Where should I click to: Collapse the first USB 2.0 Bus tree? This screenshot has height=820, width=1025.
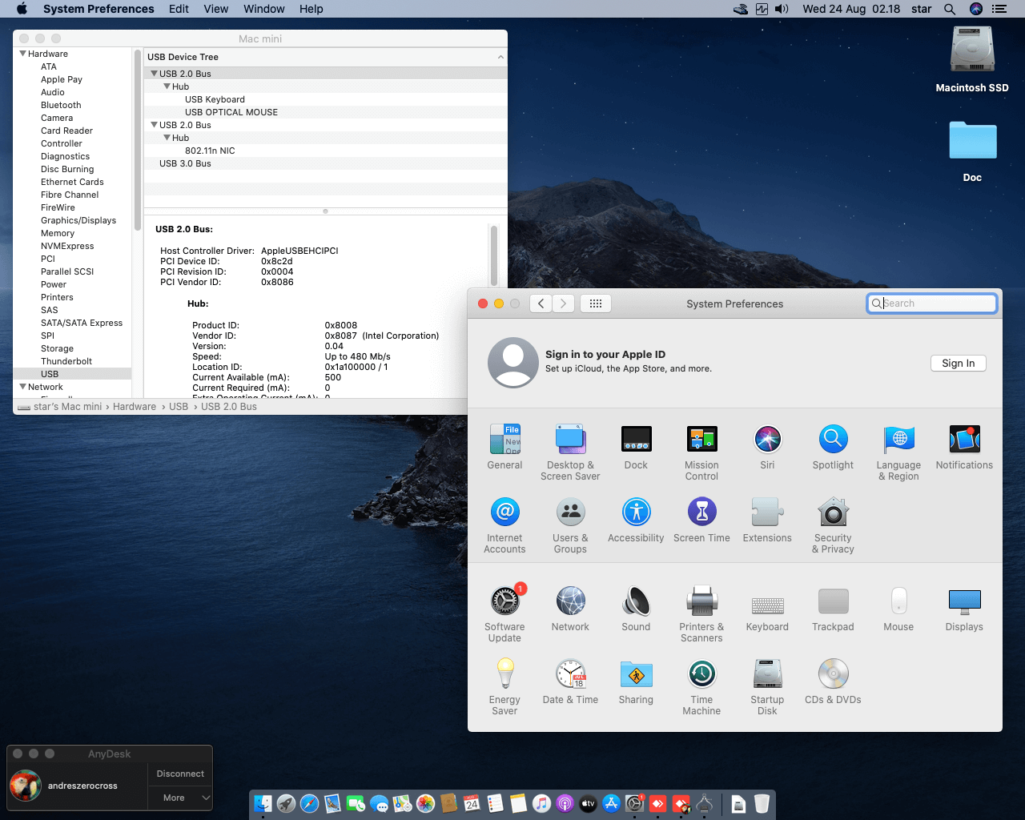[x=154, y=74]
